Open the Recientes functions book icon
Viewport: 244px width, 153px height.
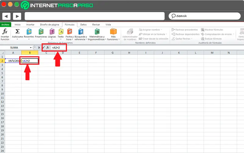[x=29, y=32]
